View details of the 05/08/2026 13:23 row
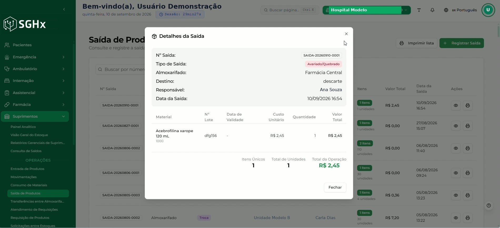Viewport: 500px width, 228px height. (456, 195)
